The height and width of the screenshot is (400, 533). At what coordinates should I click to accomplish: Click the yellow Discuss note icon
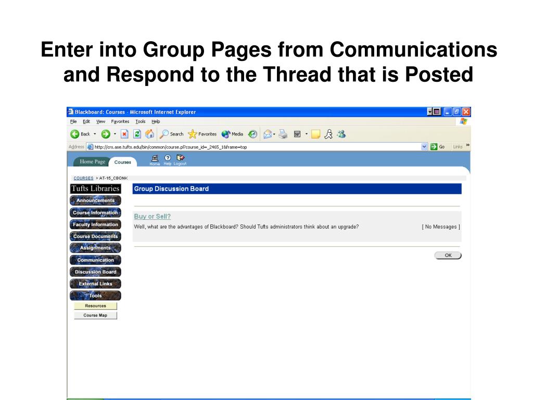(315, 134)
